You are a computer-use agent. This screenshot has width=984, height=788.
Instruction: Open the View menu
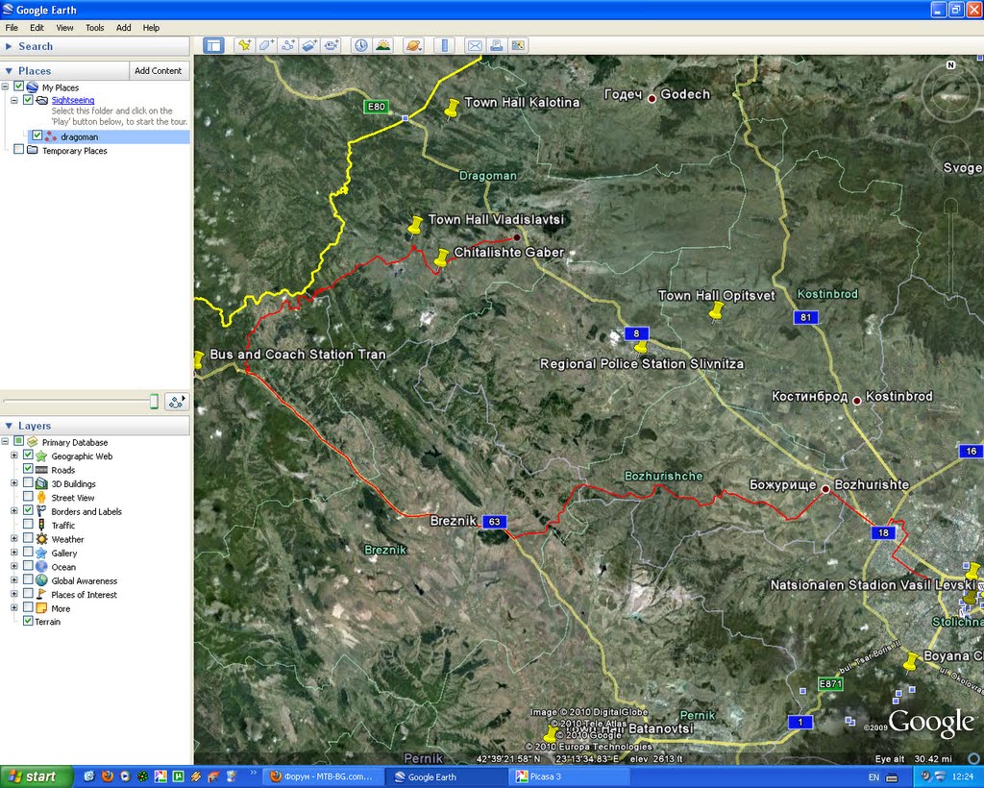pyautogui.click(x=64, y=28)
